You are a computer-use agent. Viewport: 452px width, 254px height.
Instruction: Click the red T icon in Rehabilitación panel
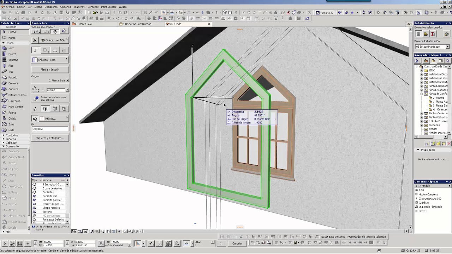tap(433, 34)
